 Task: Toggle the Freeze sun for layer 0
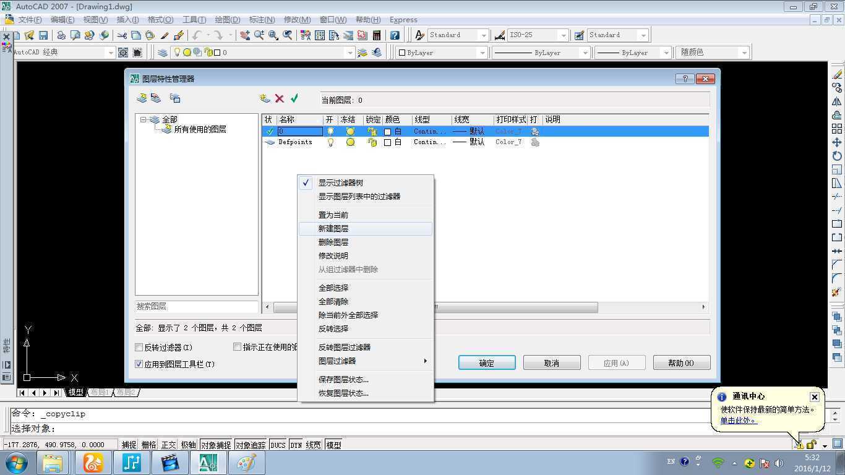click(350, 131)
